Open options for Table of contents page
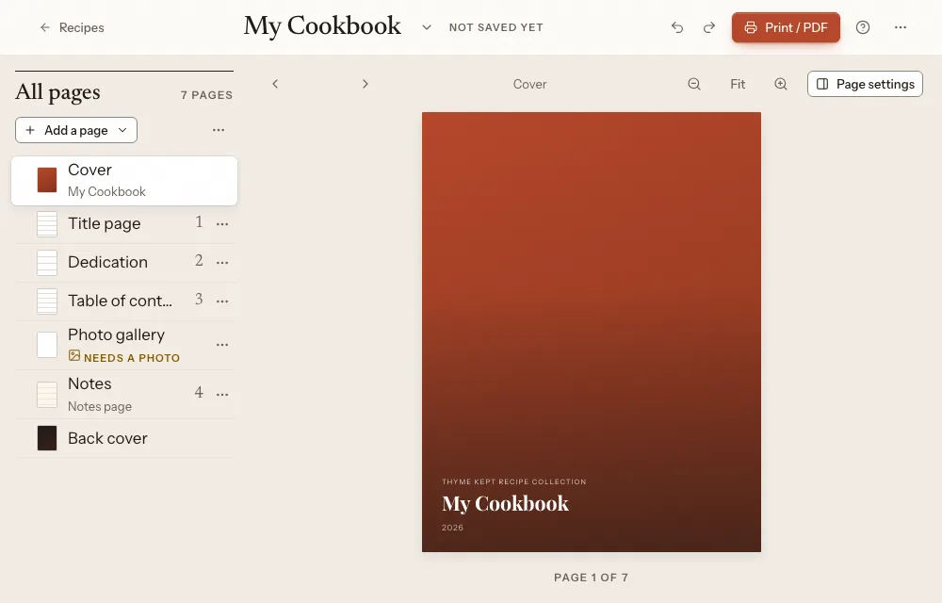This screenshot has width=942, height=603. pos(222,301)
